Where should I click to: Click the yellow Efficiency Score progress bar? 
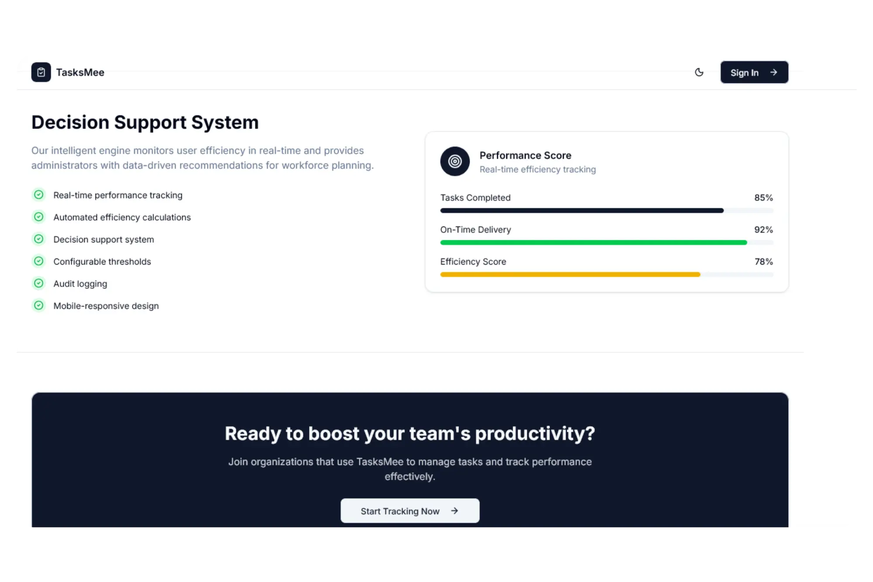[570, 275]
